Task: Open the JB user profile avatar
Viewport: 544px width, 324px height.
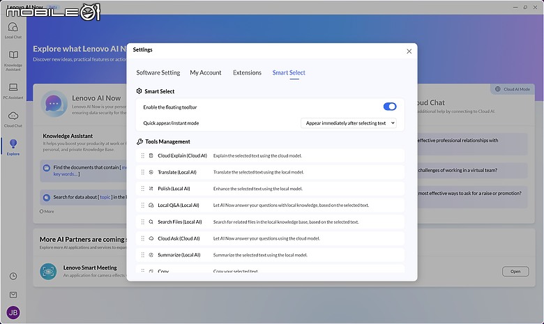Action: tap(13, 313)
